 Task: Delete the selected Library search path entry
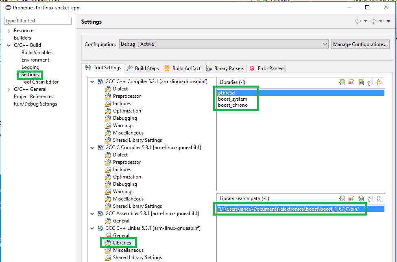(351, 198)
